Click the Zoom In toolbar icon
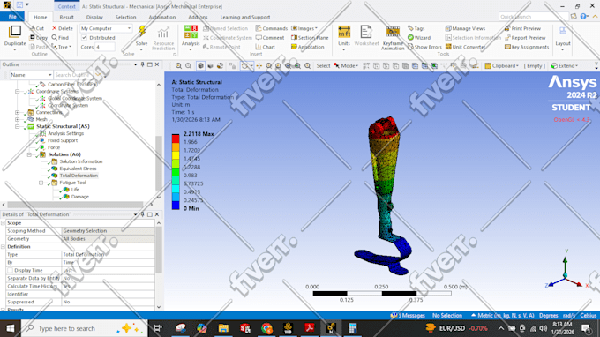Viewport: 600px width, 337px height. 178,66
